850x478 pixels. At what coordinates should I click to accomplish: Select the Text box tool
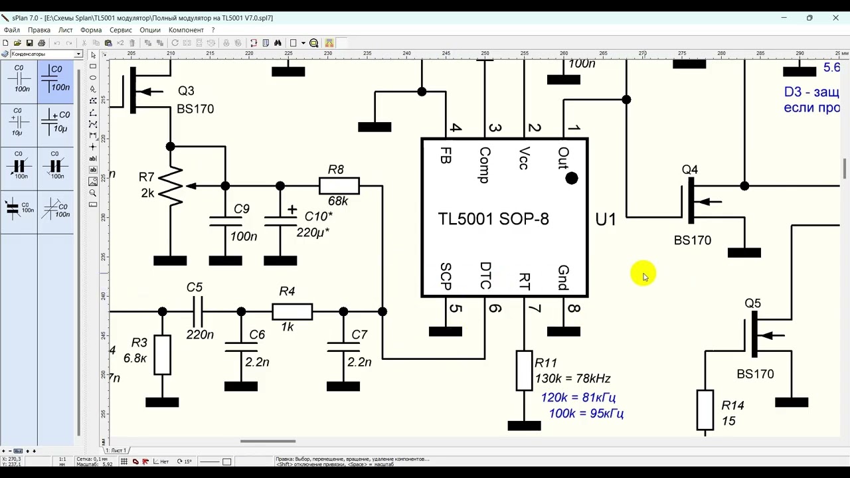93,170
